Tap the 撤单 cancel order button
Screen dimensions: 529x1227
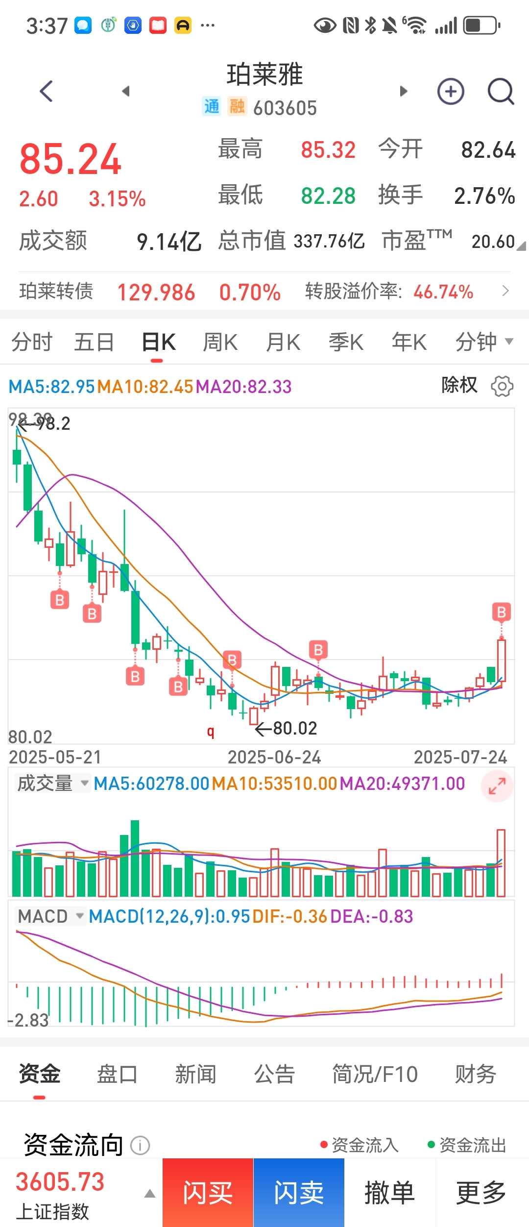(390, 1193)
